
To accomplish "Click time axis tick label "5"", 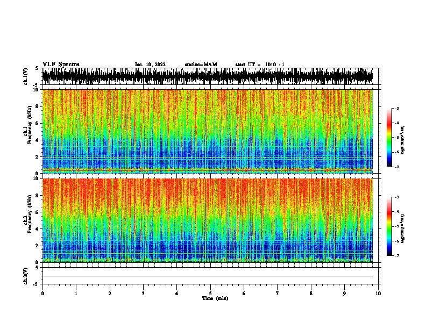I will click(x=210, y=293).
